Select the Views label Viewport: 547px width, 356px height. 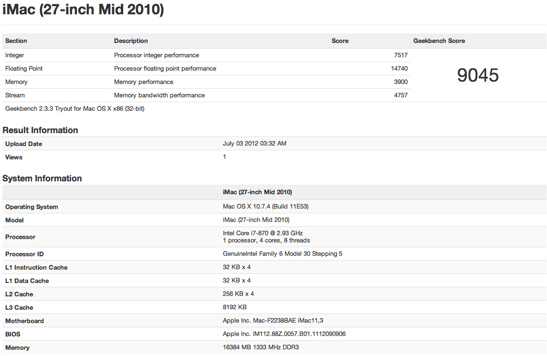14,157
